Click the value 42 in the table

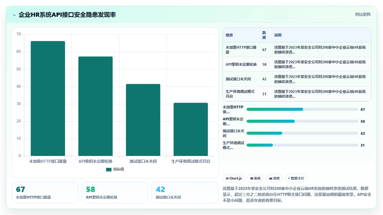(264, 79)
